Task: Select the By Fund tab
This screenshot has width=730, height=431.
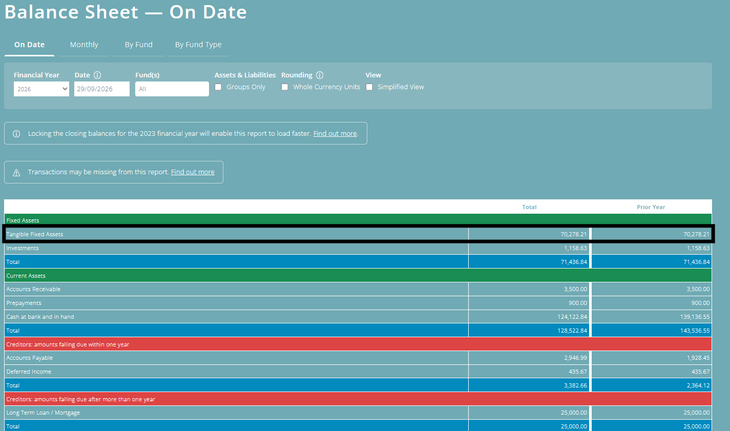Action: [x=139, y=45]
